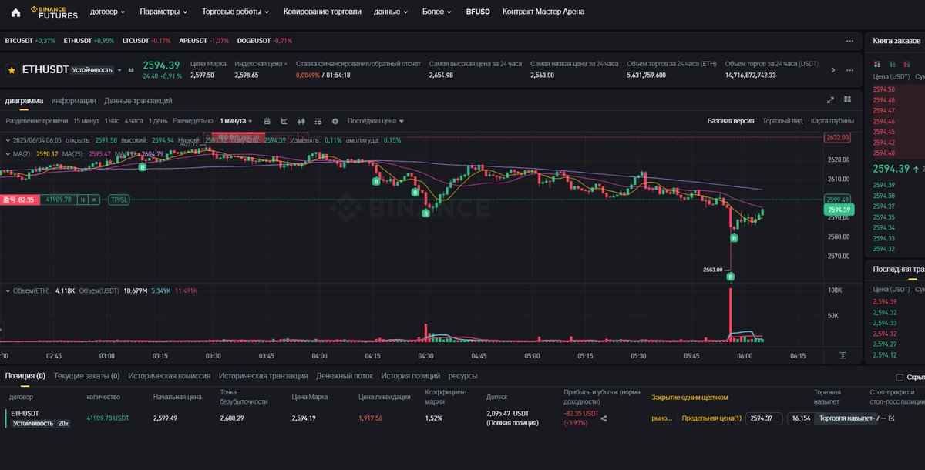Switch chart to «Торговый вид»
The image size is (925, 470).
tap(782, 121)
